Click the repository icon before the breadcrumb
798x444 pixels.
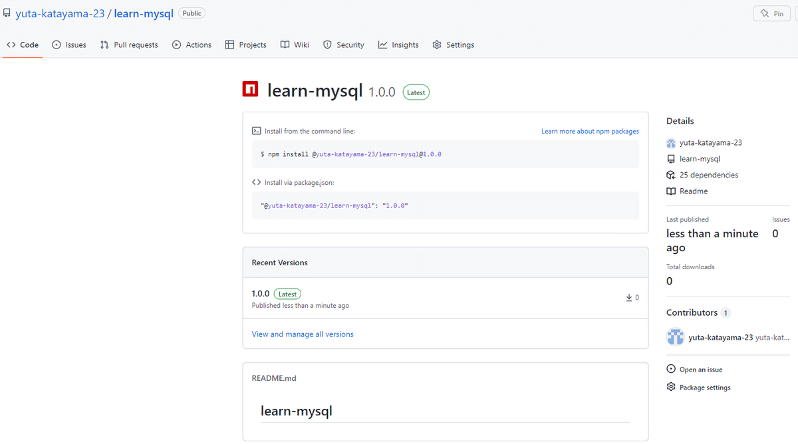(8, 12)
